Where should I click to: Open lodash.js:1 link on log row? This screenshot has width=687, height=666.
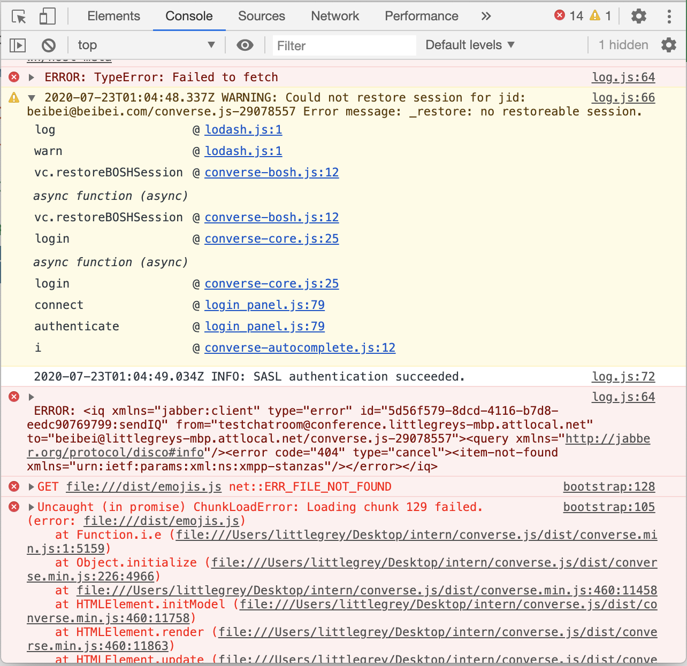[243, 130]
